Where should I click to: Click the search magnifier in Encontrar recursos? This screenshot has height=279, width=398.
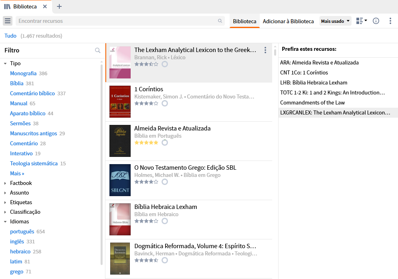(220, 21)
